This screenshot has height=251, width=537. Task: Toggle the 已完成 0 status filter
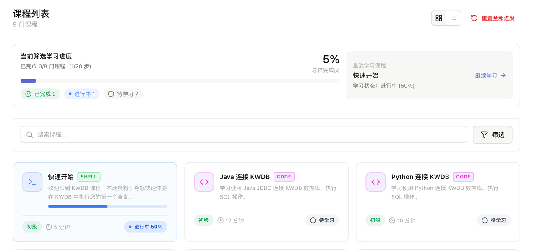[x=41, y=94]
